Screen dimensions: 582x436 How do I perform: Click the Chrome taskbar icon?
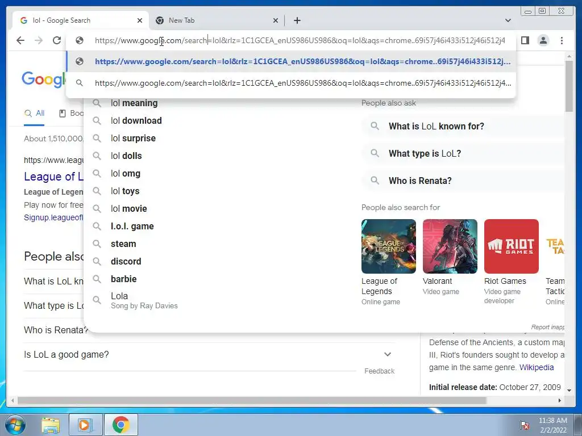click(x=121, y=425)
